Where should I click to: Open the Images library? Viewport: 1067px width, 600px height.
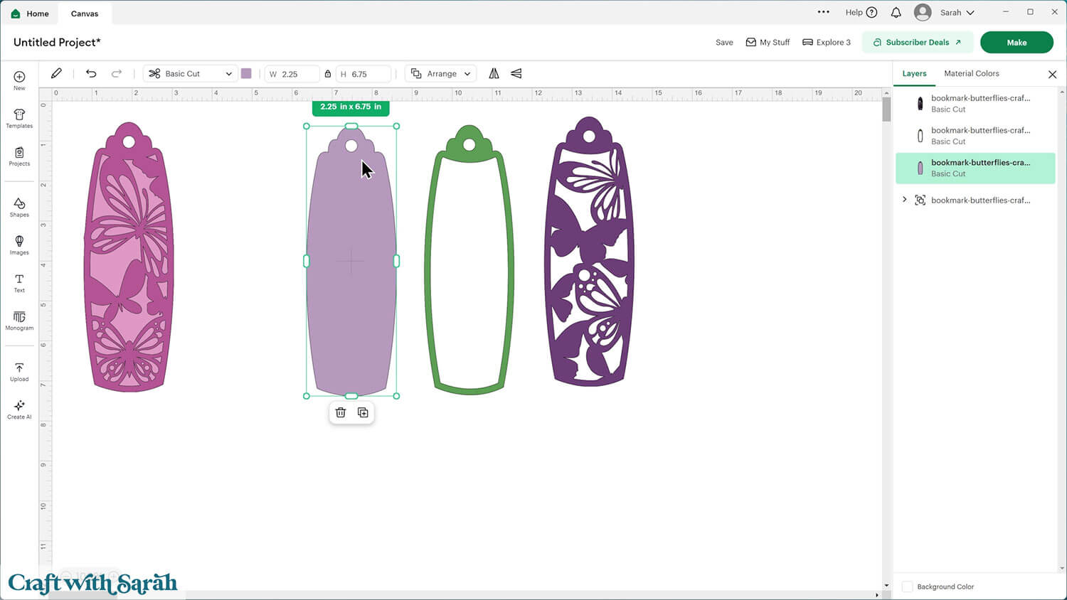point(19,245)
